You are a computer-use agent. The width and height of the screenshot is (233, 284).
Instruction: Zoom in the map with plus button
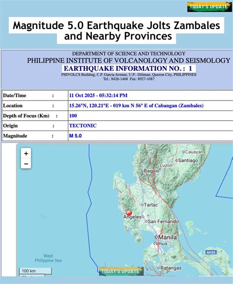tap(26, 153)
